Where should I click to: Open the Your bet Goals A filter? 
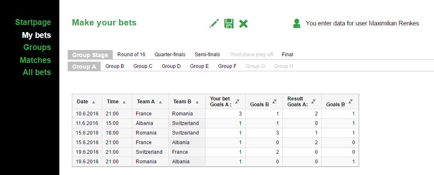tap(237, 101)
